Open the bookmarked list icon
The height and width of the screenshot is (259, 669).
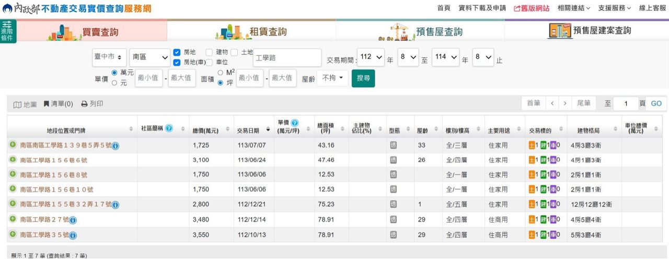(x=47, y=104)
